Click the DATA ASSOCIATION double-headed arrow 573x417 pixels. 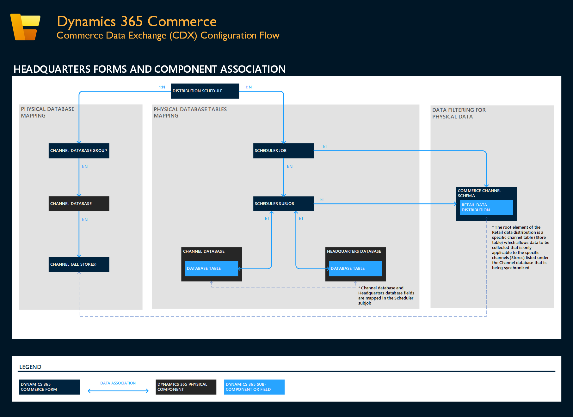pyautogui.click(x=118, y=390)
